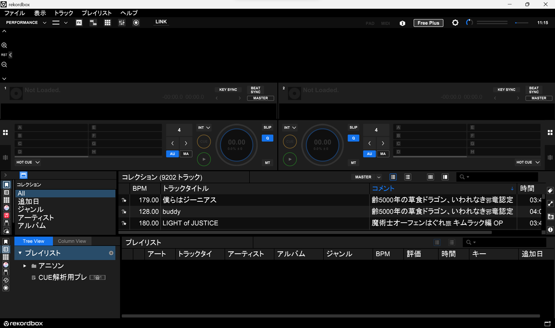
Task: Click the collection horizontal scrollbar
Action: click(x=305, y=233)
